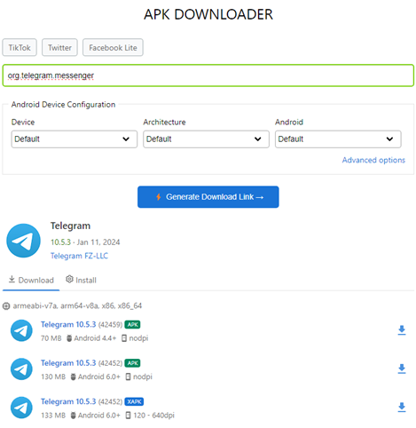Screen dimensions: 416x428
Task: Switch to the Download tab
Action: pyautogui.click(x=31, y=280)
